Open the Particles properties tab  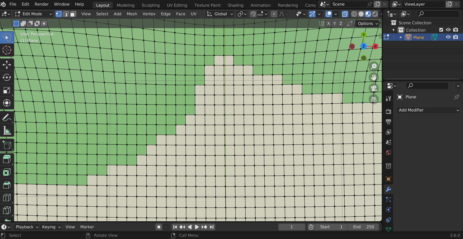tap(388, 199)
